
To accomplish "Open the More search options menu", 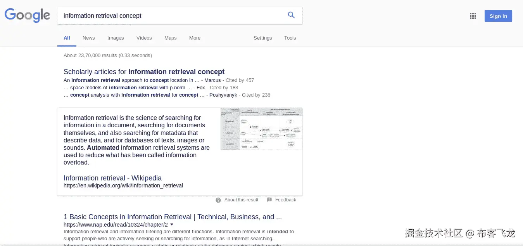I will point(195,38).
